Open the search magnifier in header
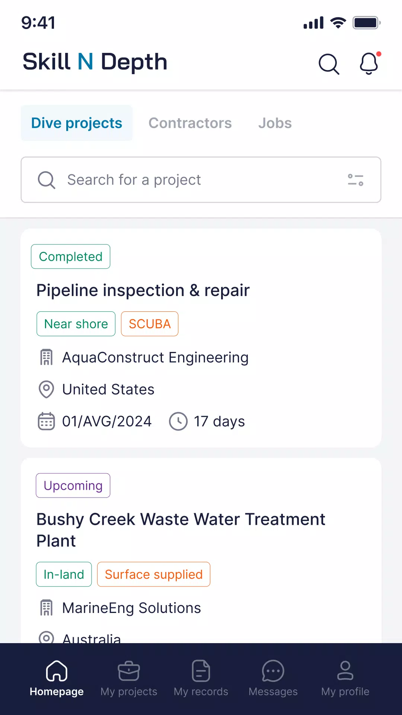 (329, 64)
